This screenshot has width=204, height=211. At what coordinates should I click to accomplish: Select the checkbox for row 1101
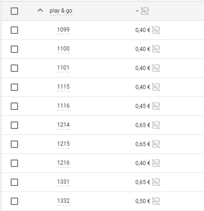(14, 68)
